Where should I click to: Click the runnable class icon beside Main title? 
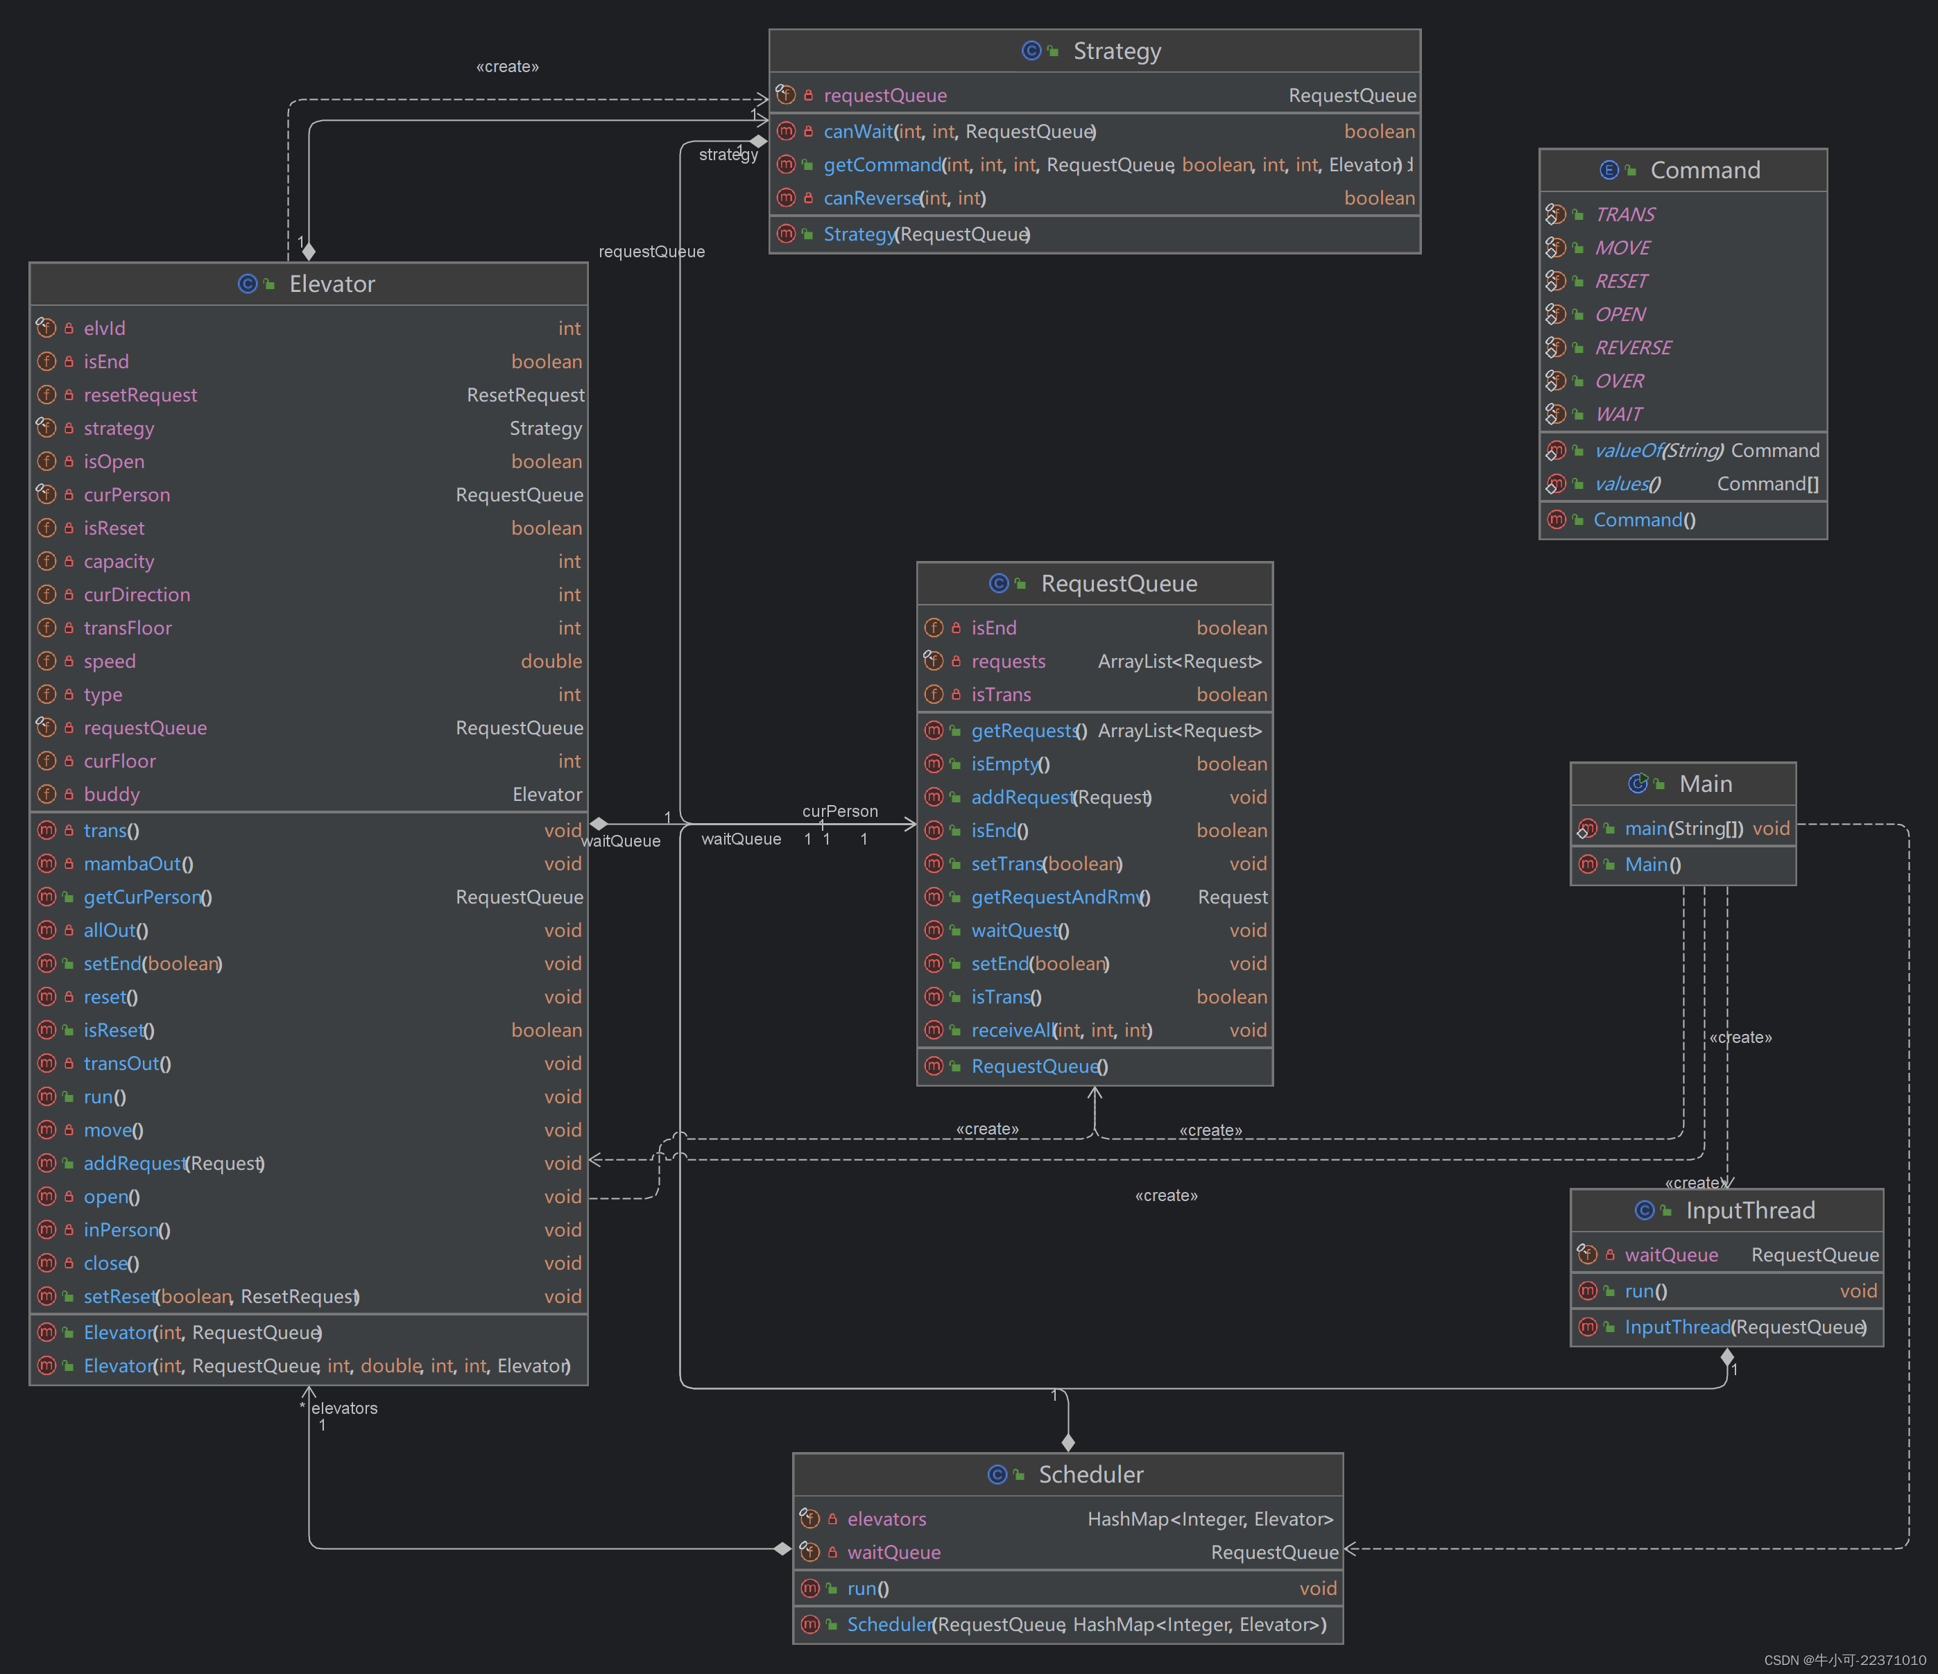pos(1638,784)
